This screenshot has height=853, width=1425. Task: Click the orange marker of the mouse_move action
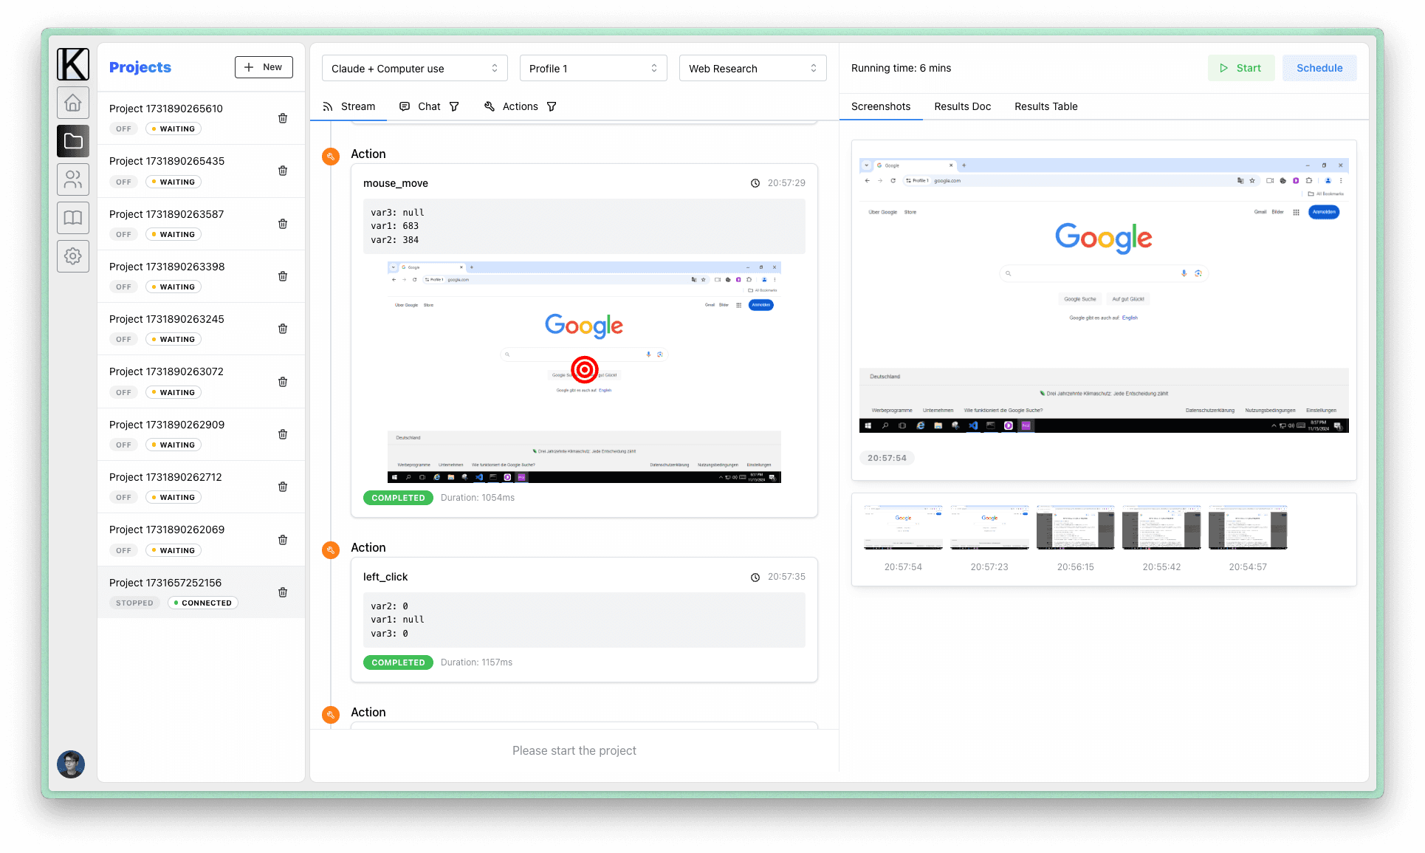click(331, 157)
